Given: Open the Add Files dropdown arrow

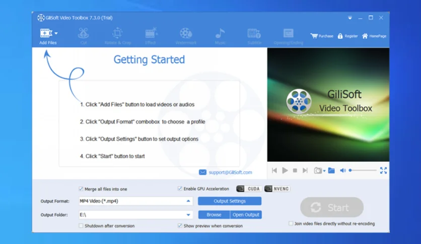Looking at the screenshot, I should click(x=56, y=33).
